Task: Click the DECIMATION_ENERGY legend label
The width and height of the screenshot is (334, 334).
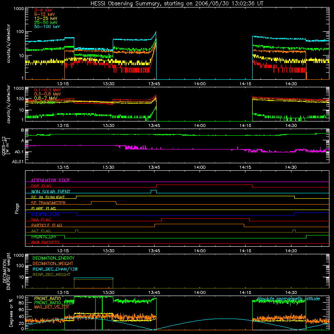Action: (53, 258)
